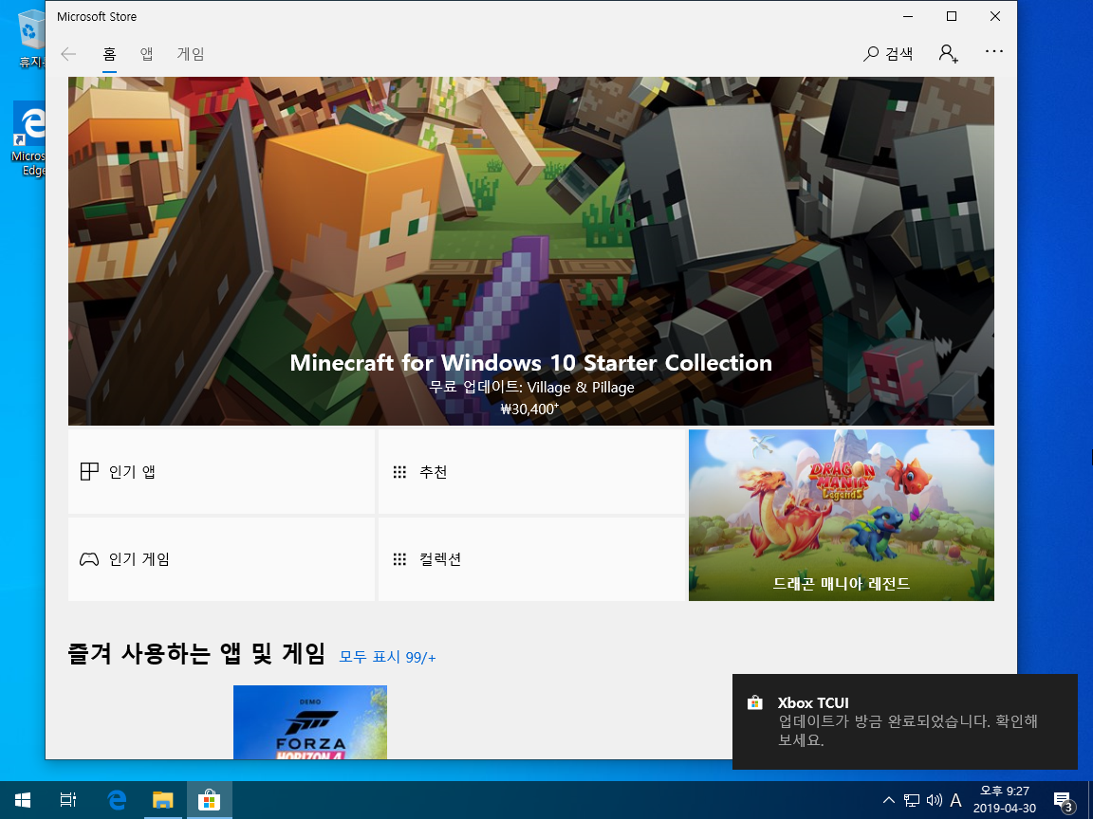Toggle the IME input mode indicator A
The width and height of the screenshot is (1093, 819).
click(956, 800)
